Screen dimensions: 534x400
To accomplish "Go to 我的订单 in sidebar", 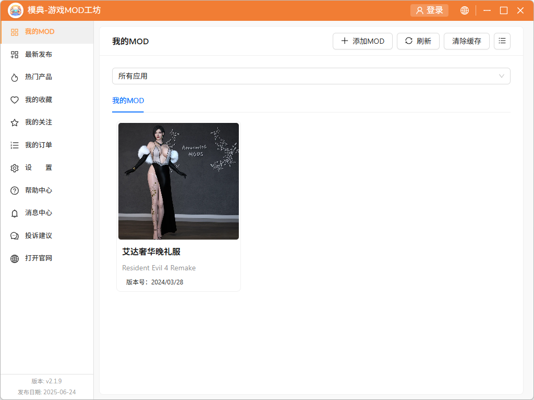I will [38, 145].
